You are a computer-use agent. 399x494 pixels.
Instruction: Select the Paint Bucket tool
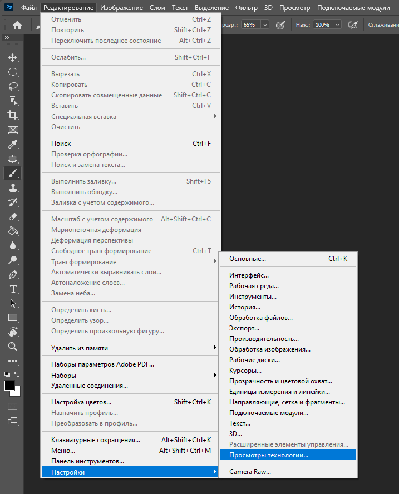[x=13, y=231]
